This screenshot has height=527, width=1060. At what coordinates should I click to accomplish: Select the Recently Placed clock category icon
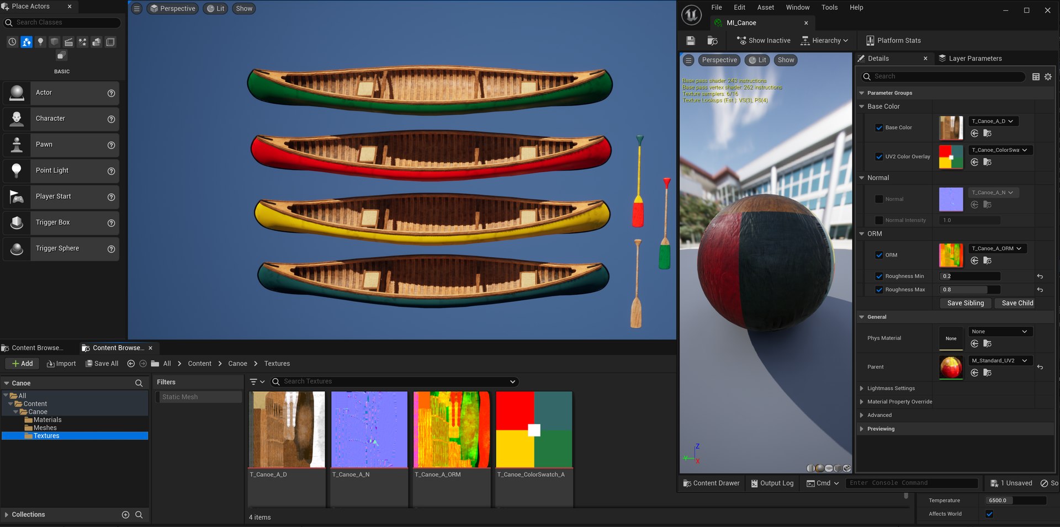[12, 42]
